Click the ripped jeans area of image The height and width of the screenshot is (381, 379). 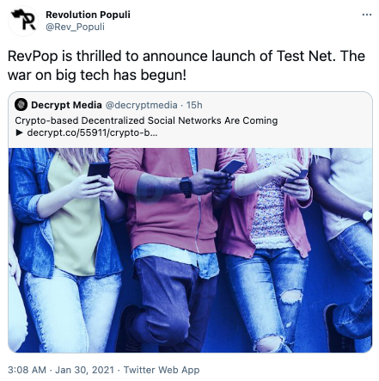point(291,296)
